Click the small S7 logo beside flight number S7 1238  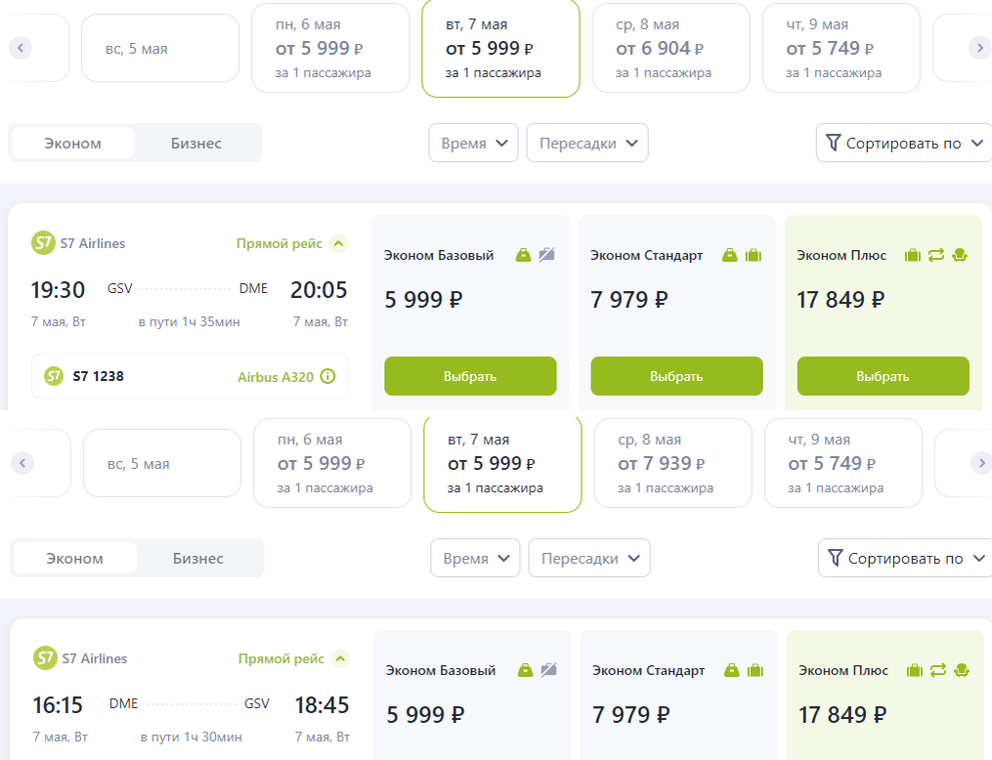click(x=53, y=376)
